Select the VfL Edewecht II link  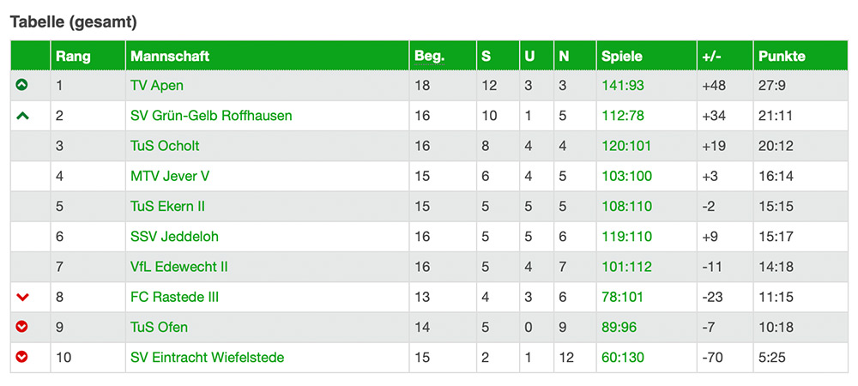[179, 267]
